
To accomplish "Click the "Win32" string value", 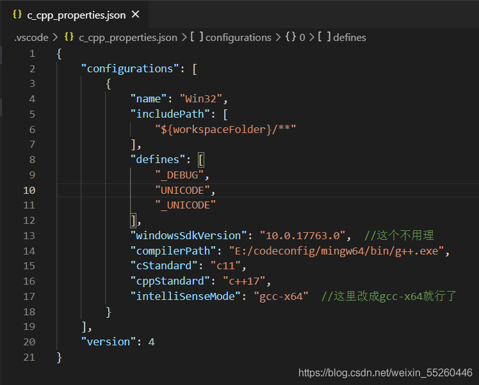I will (x=201, y=99).
